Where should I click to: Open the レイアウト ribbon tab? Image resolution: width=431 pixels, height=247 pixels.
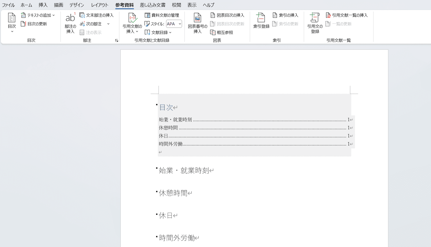coord(100,5)
